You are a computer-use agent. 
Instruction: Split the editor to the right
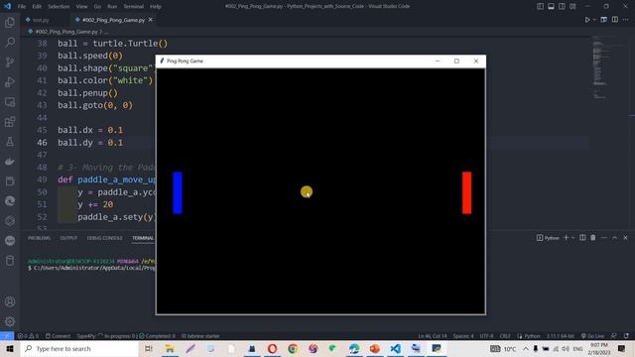(615, 20)
